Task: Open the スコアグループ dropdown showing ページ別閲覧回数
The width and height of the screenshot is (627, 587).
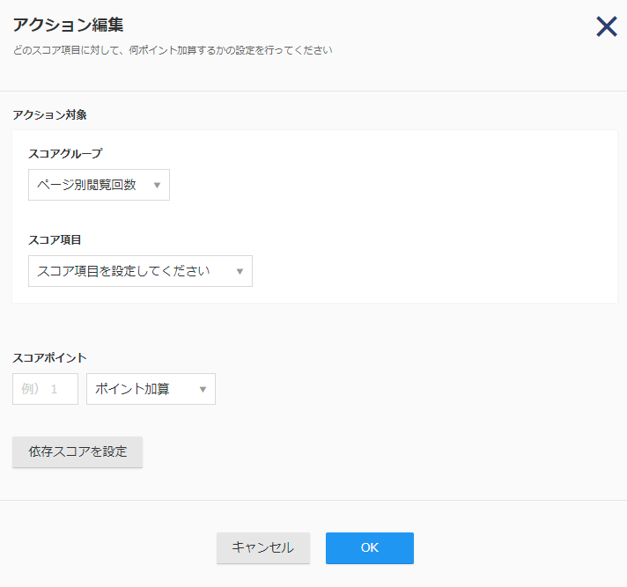Action: pyautogui.click(x=99, y=185)
